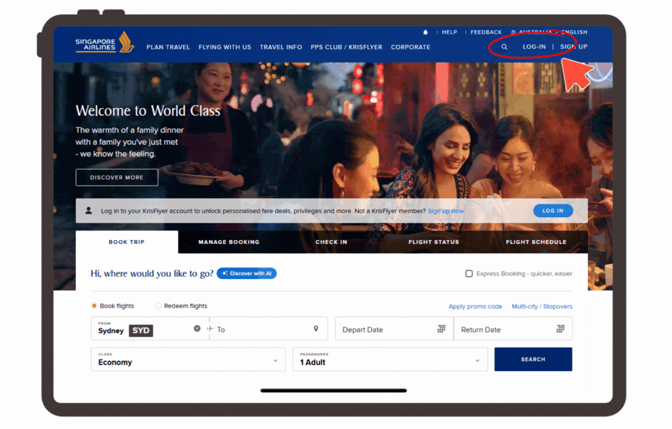Switch to the Flight Schedule tab
672x429 pixels.
coord(536,242)
